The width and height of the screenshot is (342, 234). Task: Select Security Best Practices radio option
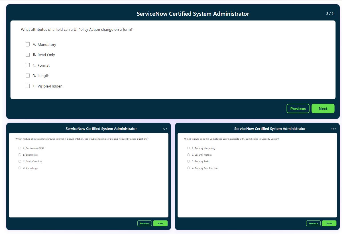tap(188, 168)
